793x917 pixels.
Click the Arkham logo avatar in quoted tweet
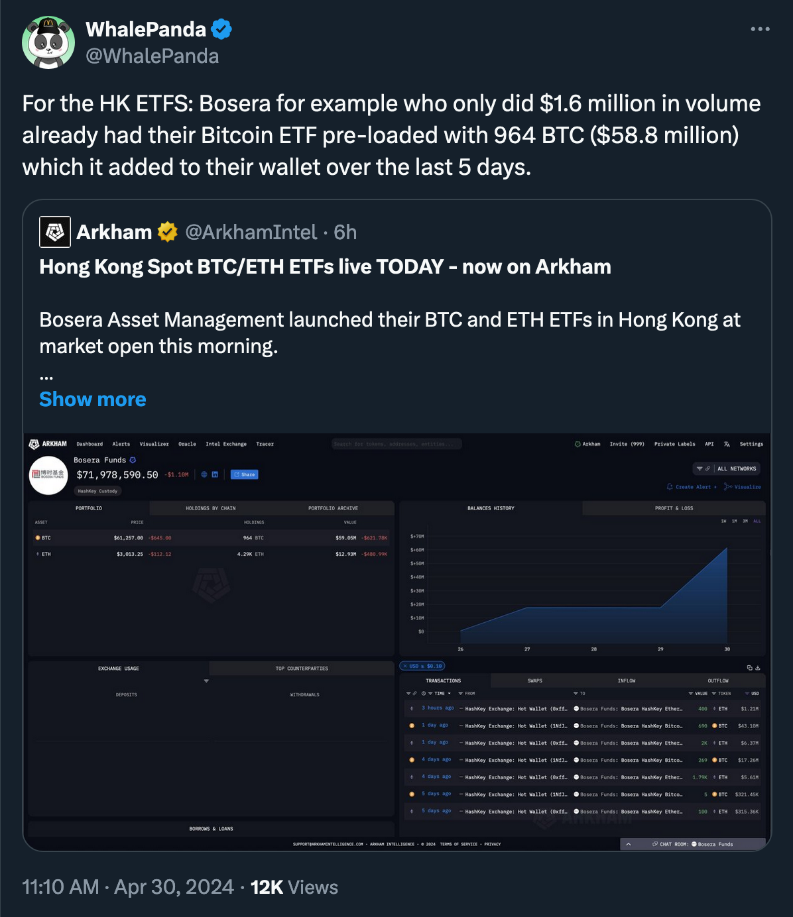55,232
